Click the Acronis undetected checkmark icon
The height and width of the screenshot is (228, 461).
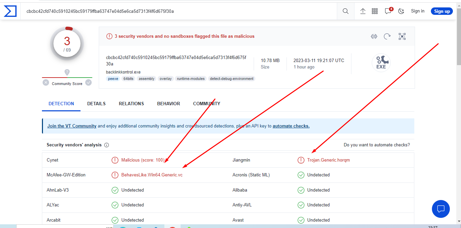[301, 175]
